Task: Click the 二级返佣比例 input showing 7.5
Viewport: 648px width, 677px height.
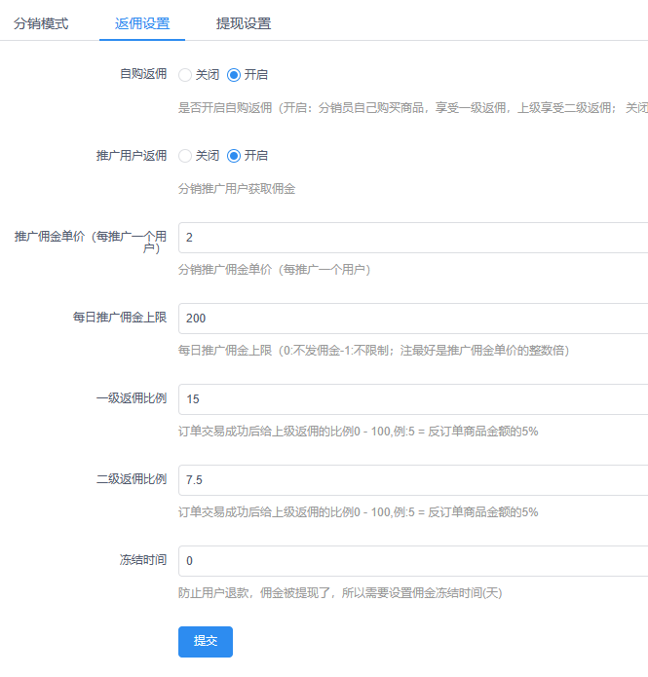Action: coord(413,479)
